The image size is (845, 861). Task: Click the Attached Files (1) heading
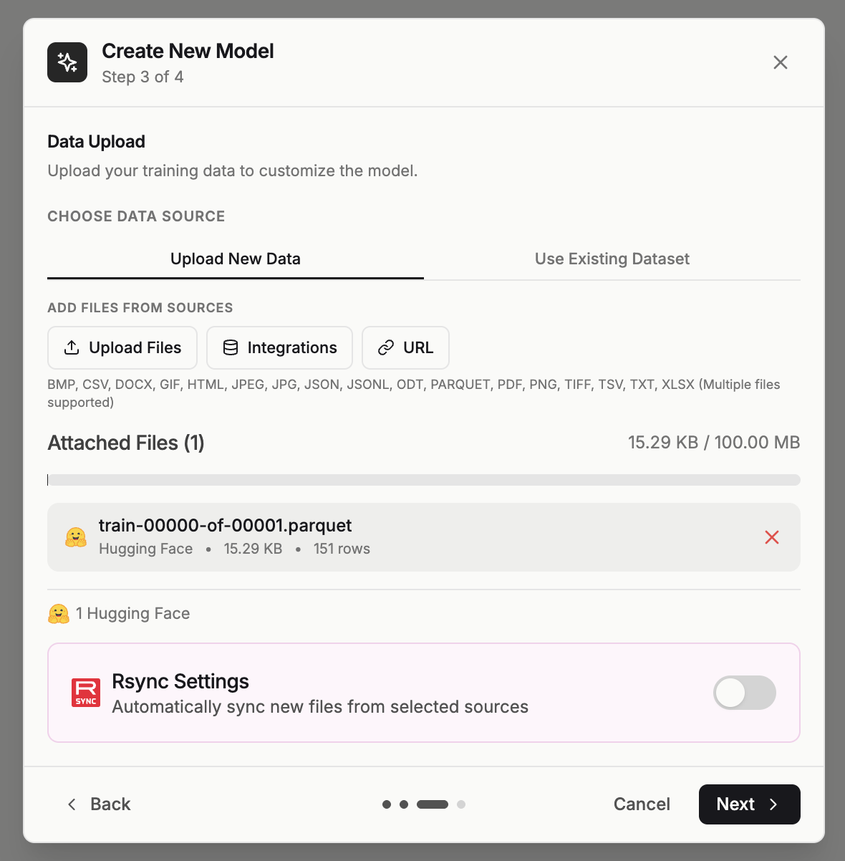click(126, 443)
